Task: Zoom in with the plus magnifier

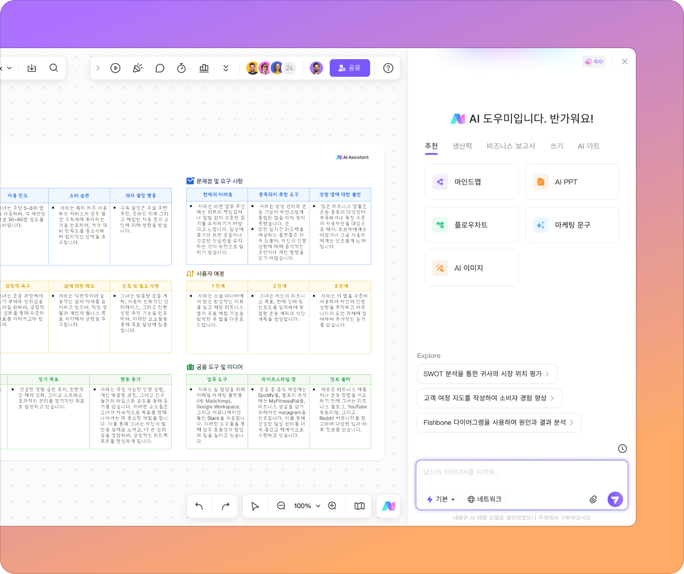Action: pyautogui.click(x=332, y=506)
